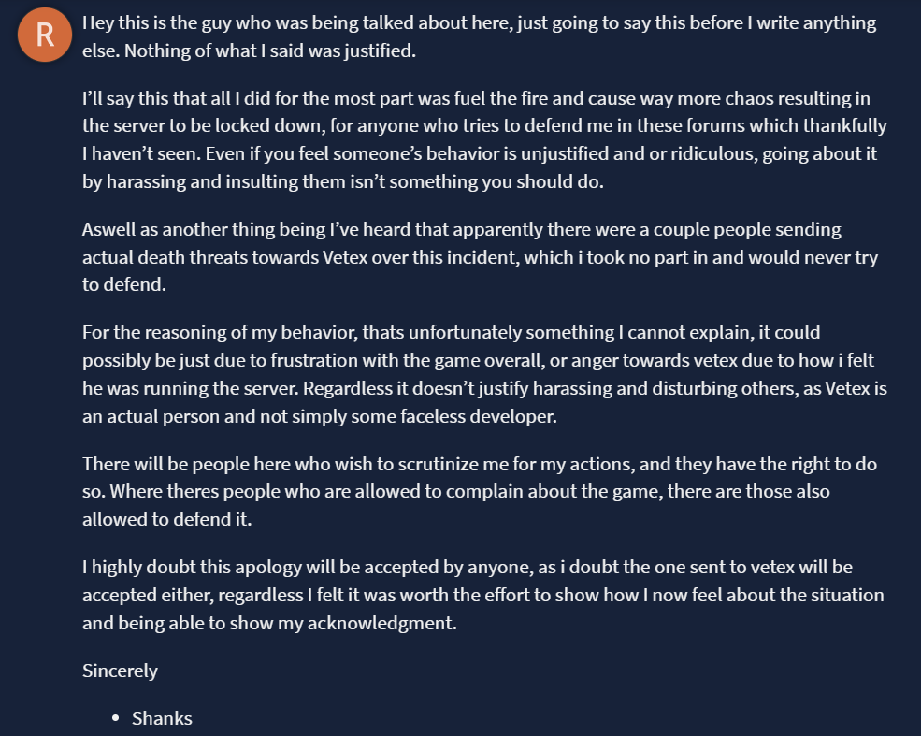
Task: Click the paragraph starting I'll say this that
Action: pyautogui.click(x=484, y=139)
